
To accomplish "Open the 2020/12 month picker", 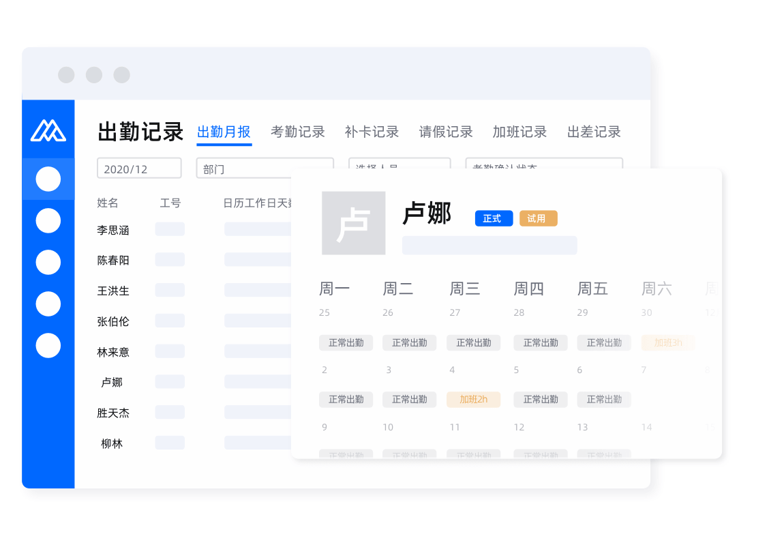I will point(139,168).
